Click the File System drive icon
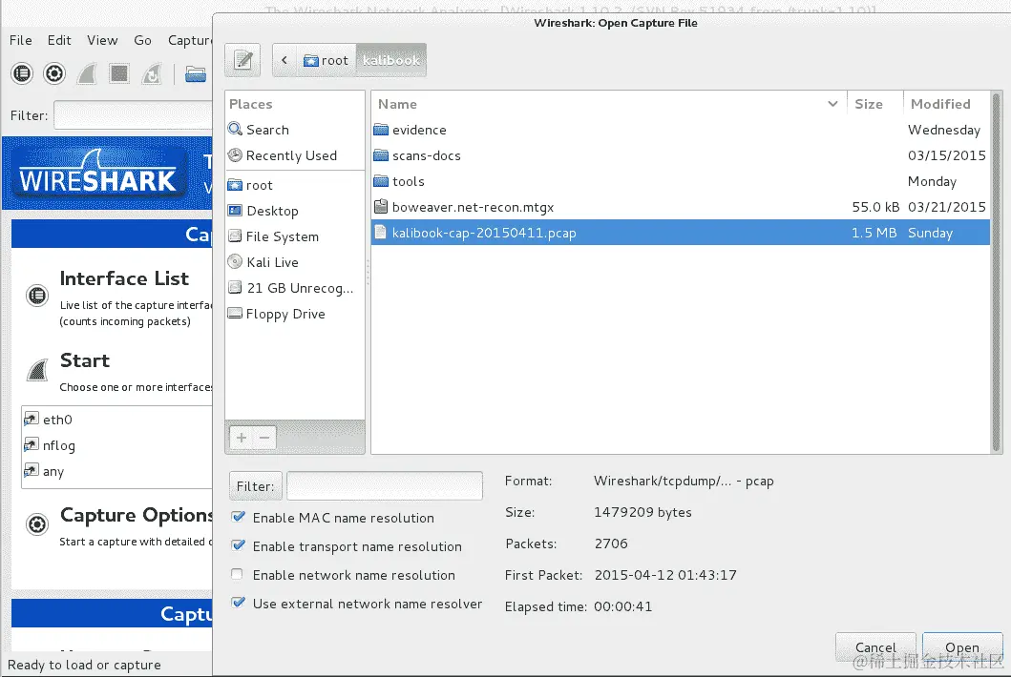 (x=236, y=236)
